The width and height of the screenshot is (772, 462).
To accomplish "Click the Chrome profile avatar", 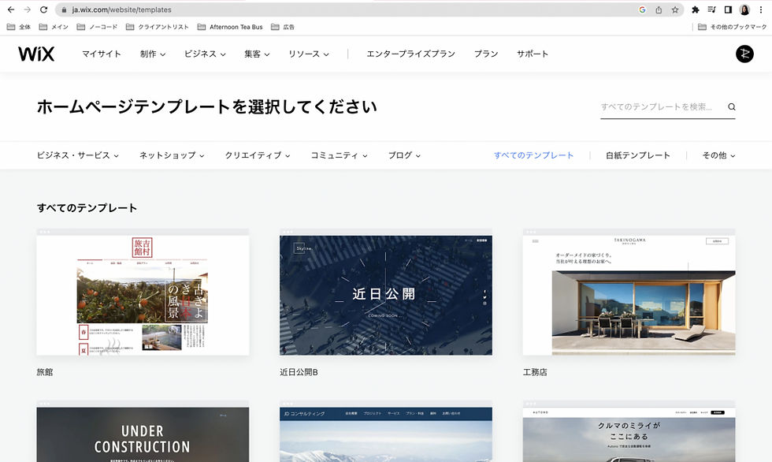I will click(x=744, y=9).
